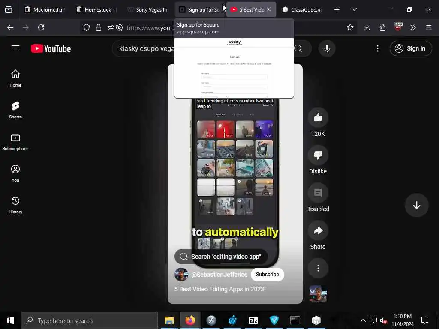
Task: Open the sound source thumbnail
Action: [318, 294]
